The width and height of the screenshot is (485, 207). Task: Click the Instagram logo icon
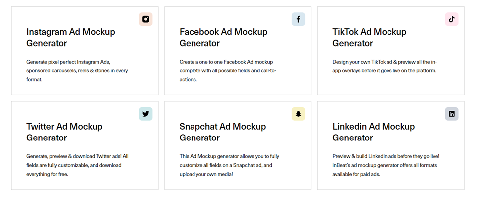146,19
